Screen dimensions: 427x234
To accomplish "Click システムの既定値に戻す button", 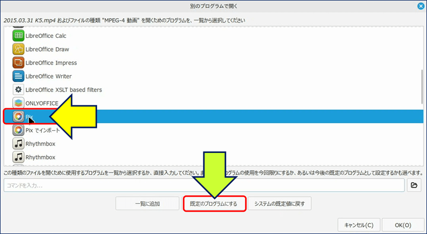I will click(279, 204).
